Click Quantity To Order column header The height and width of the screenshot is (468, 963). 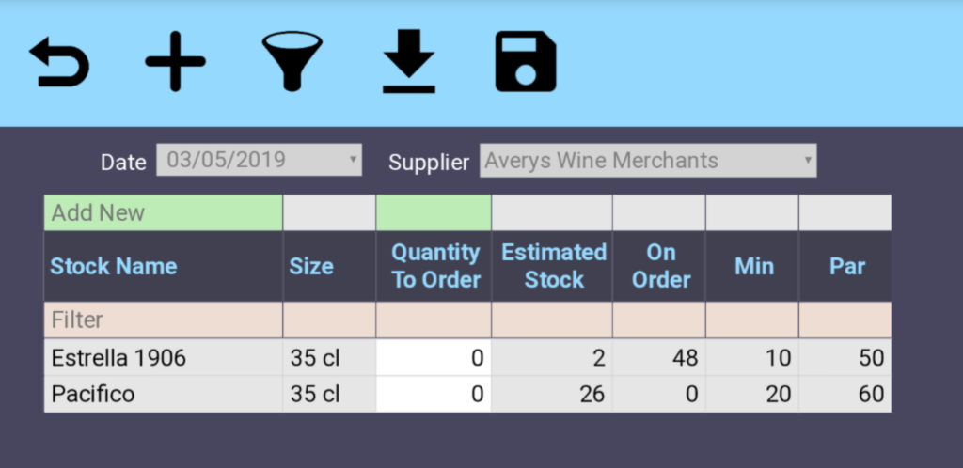tap(435, 267)
